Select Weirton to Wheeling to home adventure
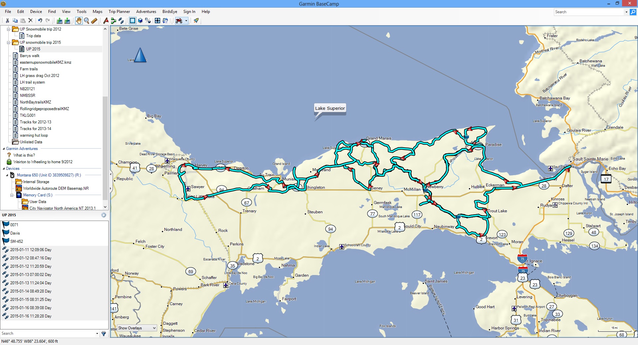The width and height of the screenshot is (638, 345). (43, 162)
